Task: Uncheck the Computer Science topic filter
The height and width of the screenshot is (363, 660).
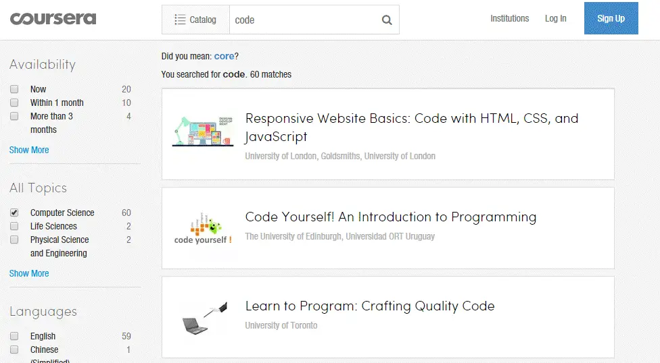Action: click(14, 213)
